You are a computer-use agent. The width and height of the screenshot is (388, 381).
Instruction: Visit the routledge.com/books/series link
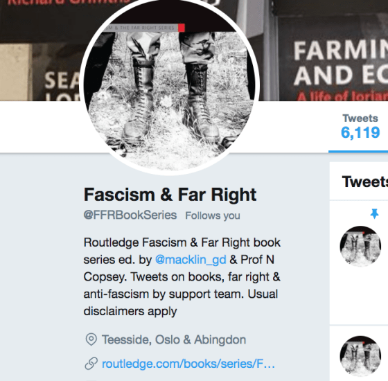point(188,364)
